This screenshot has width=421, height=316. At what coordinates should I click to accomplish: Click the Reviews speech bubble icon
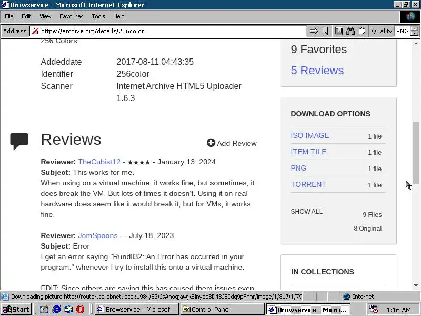(x=19, y=141)
